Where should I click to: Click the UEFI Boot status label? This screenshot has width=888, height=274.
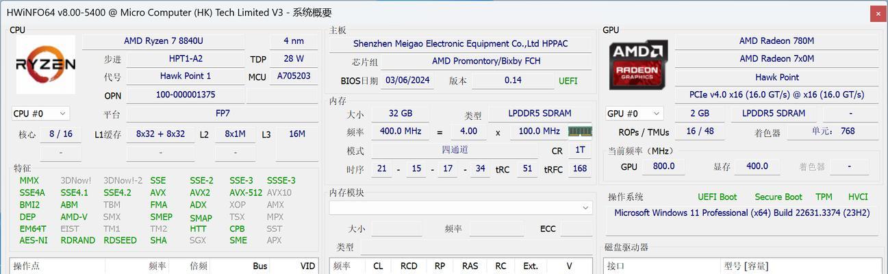tap(717, 197)
